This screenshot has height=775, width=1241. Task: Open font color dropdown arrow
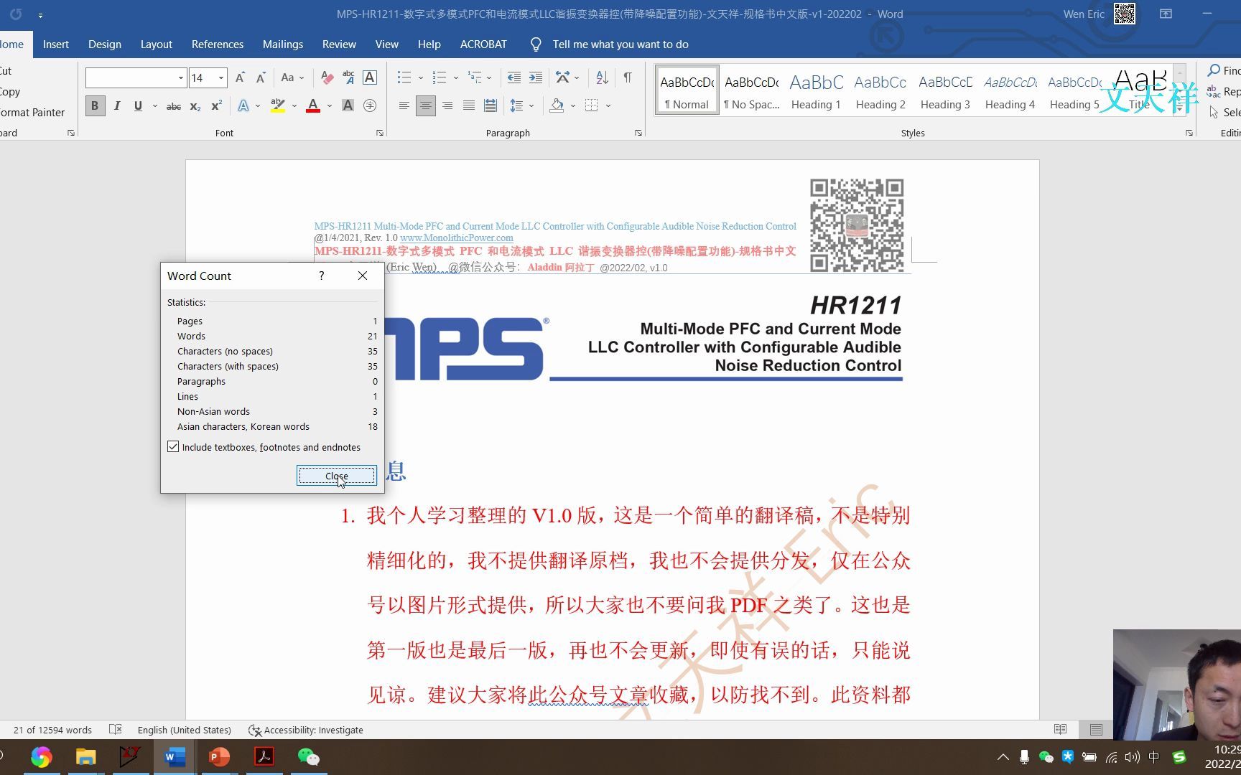coord(330,106)
